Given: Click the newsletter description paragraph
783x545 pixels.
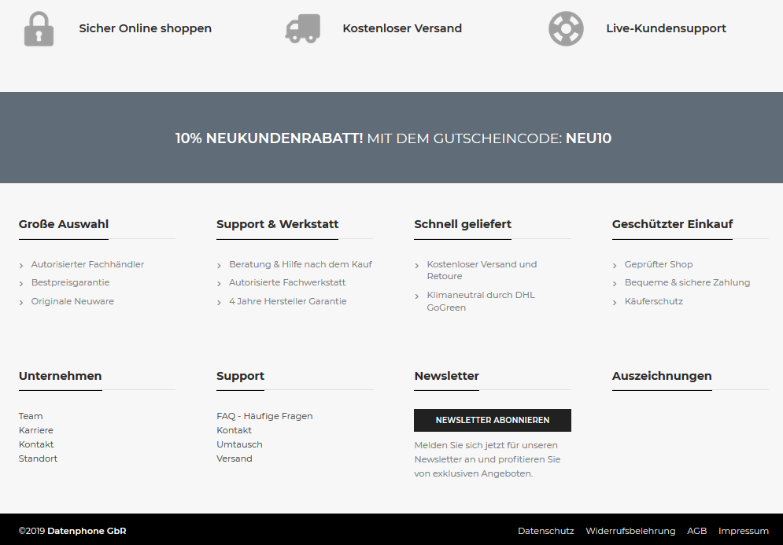Looking at the screenshot, I should coord(487,459).
